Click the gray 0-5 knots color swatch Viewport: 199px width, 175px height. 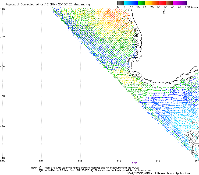tap(120, 3)
